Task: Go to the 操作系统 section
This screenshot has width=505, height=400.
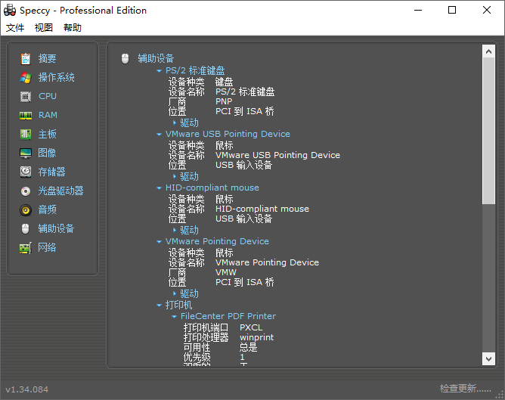Action: point(57,77)
